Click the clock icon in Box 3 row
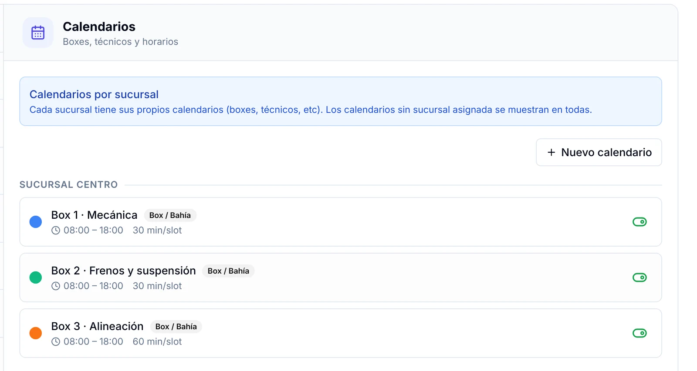Screen dimensions: 697x371 (56, 342)
